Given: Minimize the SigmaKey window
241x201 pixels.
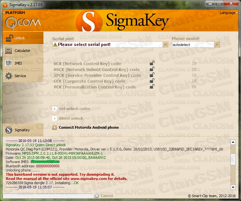Looking at the screenshot, I should pos(210,3).
